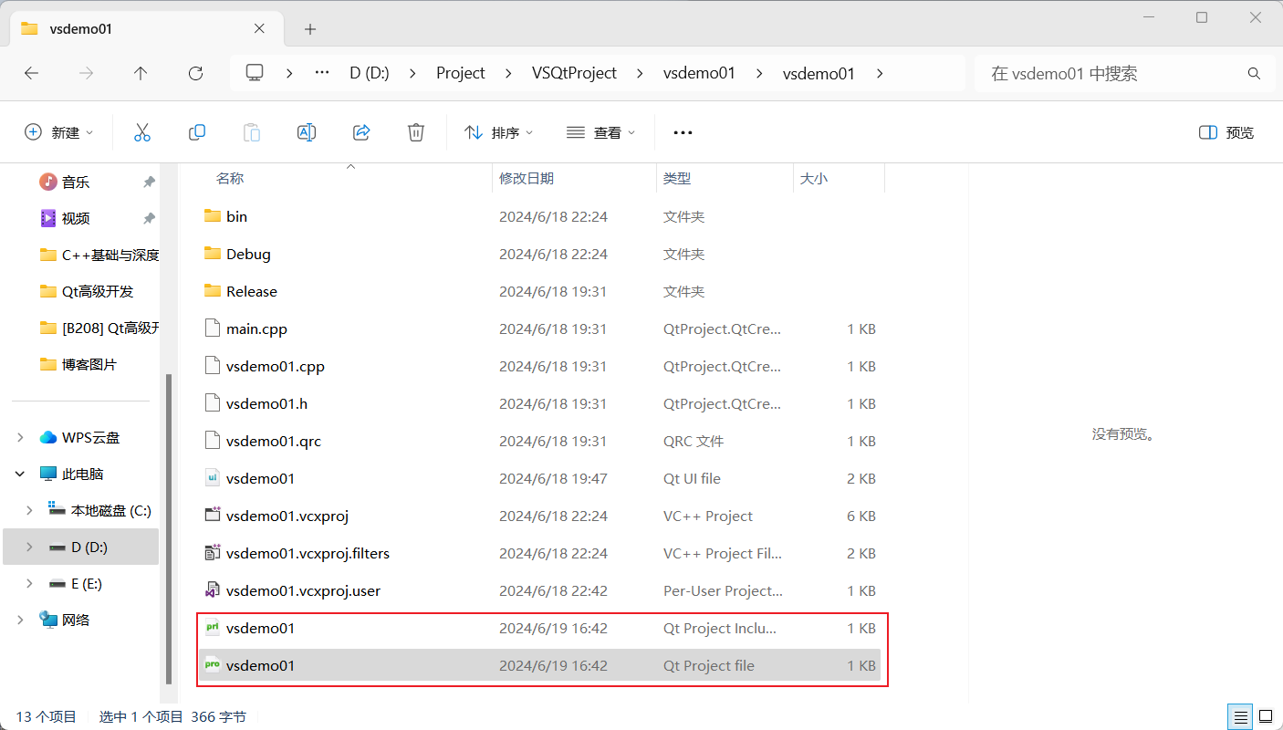Switch to large thumbnails view icon

[x=1266, y=716]
